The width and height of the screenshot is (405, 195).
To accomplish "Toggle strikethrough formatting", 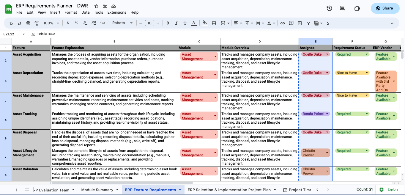I will click(185, 23).
